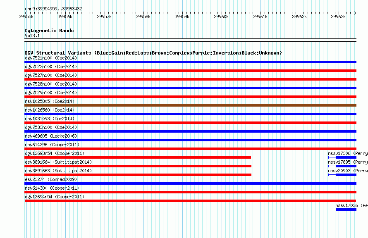Click the 39955k ruler tick label
Viewport: 368px width, 238px height.
tap(26, 17)
